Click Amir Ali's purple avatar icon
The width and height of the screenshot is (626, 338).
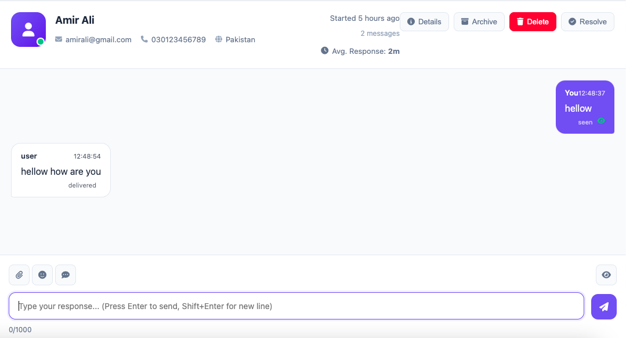28,30
